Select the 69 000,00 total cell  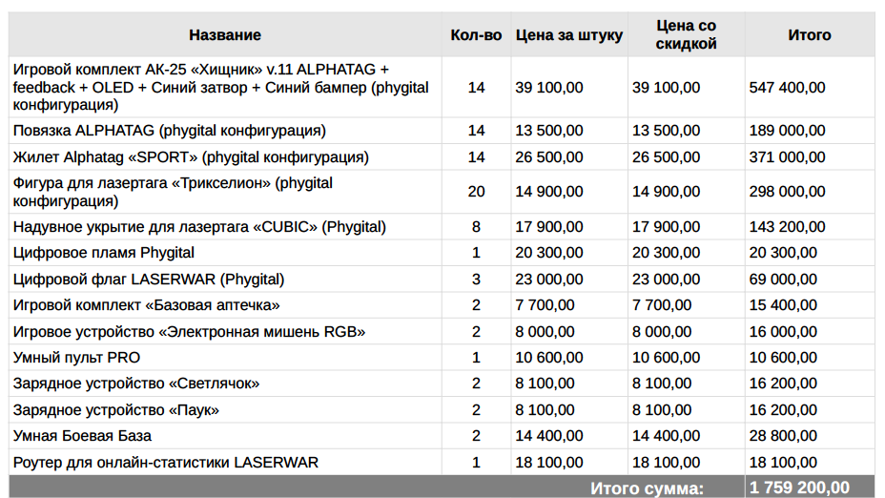pos(784,280)
